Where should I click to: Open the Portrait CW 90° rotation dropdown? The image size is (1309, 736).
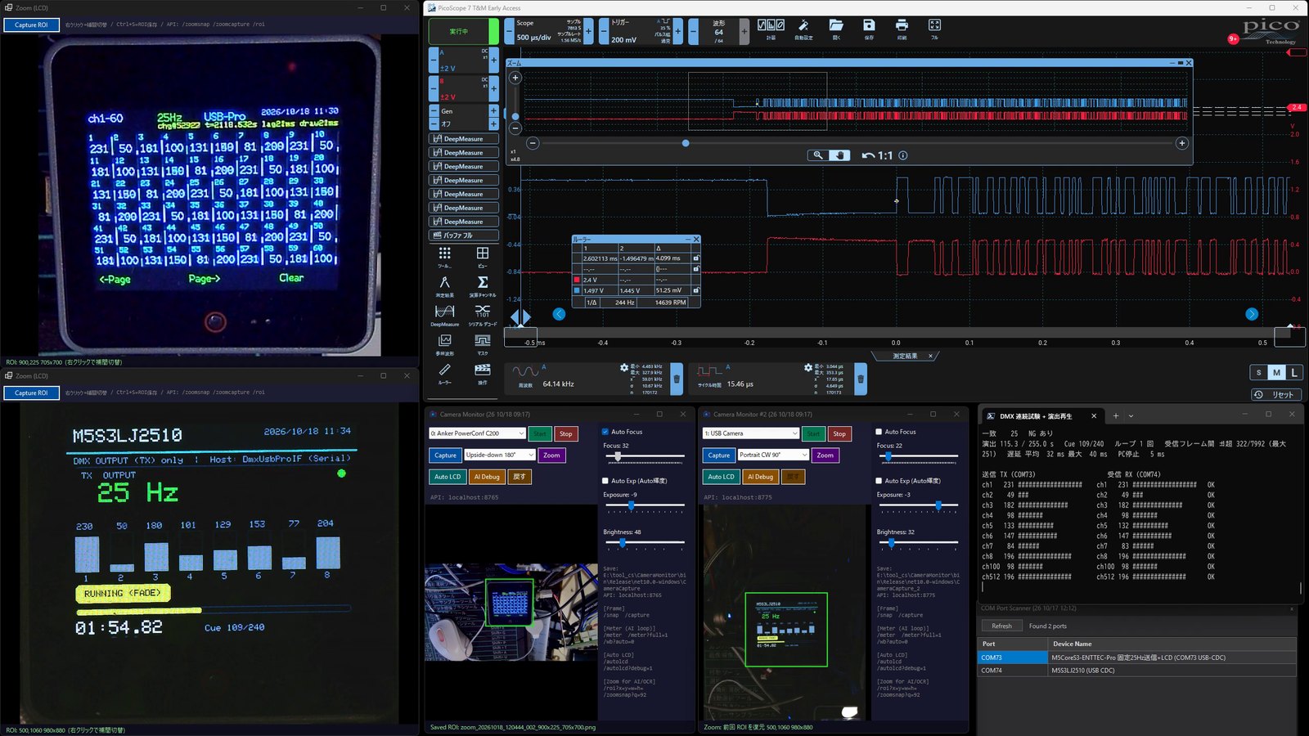pyautogui.click(x=773, y=455)
